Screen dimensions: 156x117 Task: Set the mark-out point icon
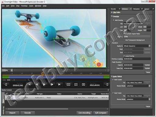pos(107,84)
